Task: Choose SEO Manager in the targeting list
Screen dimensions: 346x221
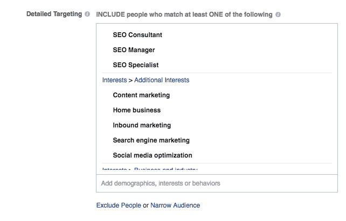Action: pos(134,50)
